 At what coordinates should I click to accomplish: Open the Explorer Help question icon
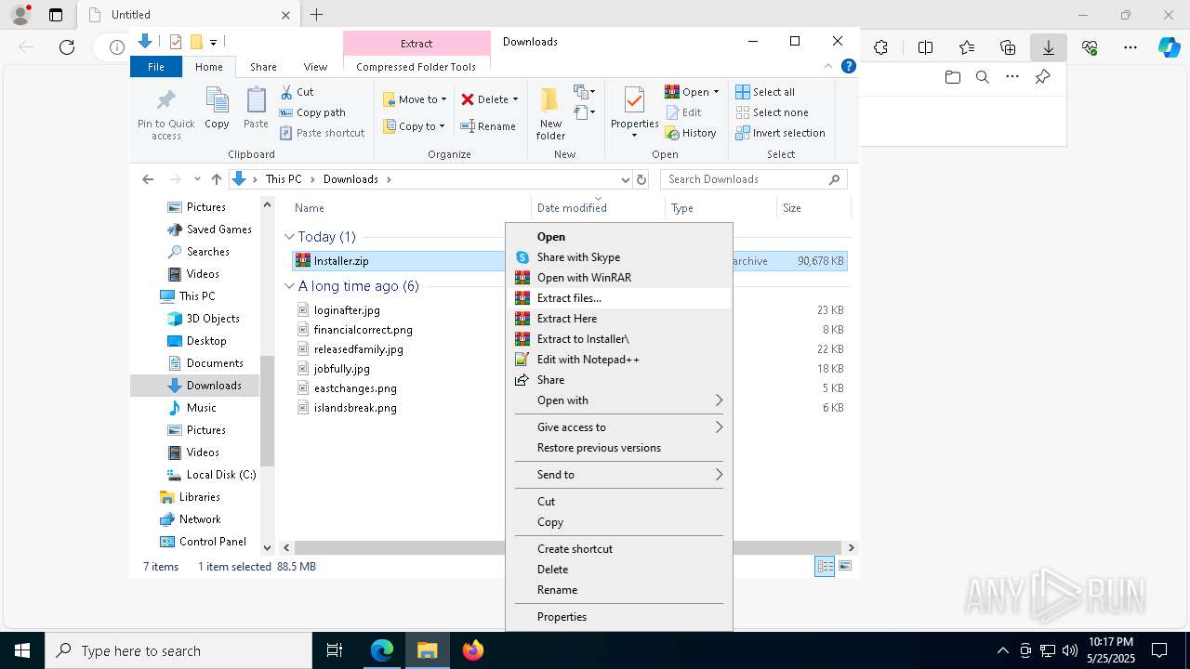848,67
